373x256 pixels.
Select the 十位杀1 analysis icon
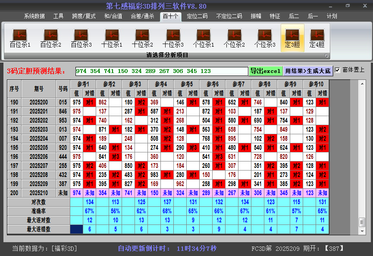[x=112, y=38]
